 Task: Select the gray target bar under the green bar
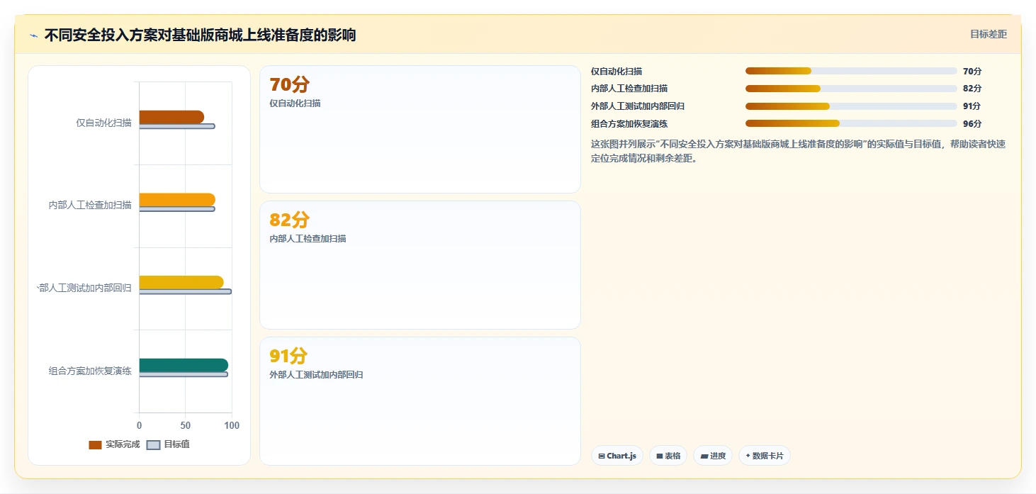coord(184,374)
